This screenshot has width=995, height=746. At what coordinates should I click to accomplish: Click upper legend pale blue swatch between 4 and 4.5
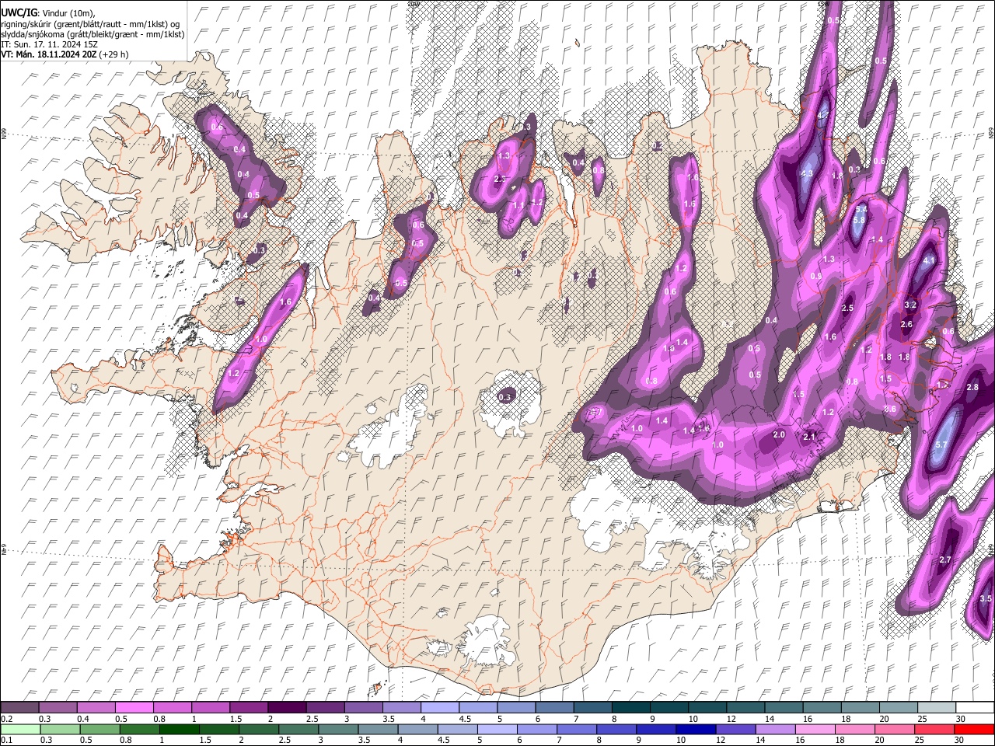[x=439, y=708]
